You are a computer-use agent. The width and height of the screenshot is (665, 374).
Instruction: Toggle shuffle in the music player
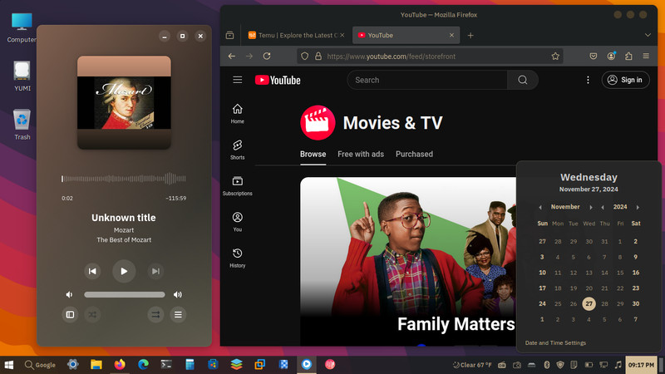pos(92,315)
